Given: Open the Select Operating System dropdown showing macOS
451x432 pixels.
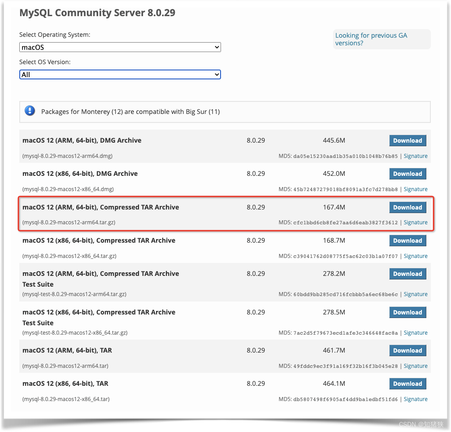Looking at the screenshot, I should click(120, 47).
